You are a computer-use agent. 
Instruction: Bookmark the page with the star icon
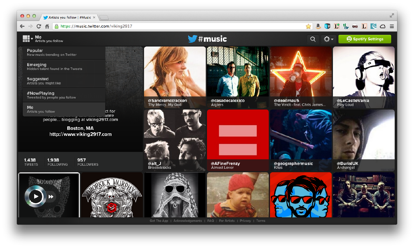click(x=308, y=26)
